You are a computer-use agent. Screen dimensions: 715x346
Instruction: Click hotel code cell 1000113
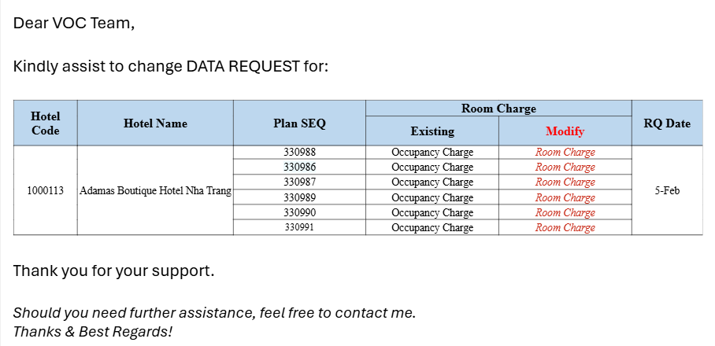tap(45, 190)
